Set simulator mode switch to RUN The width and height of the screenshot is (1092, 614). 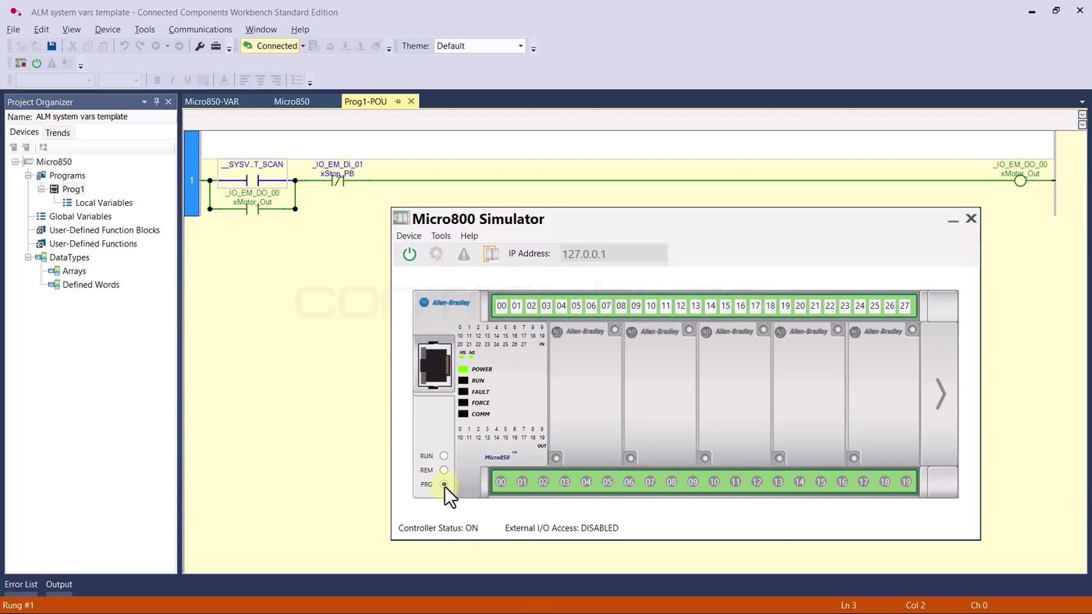tap(444, 456)
